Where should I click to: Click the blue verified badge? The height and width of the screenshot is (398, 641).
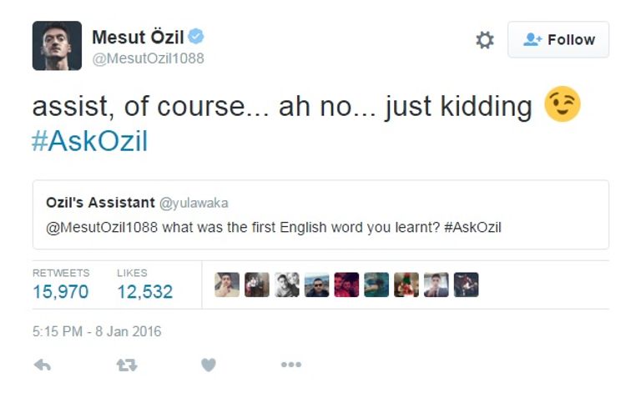click(196, 37)
